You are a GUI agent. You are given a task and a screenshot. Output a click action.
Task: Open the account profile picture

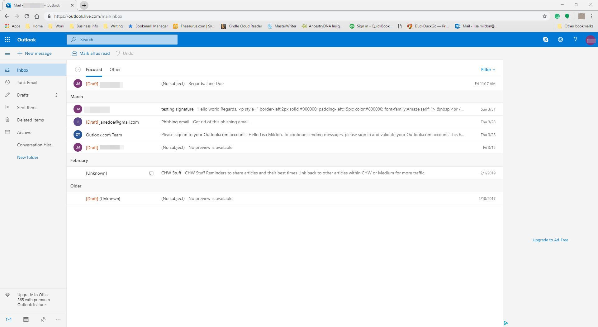coord(591,40)
